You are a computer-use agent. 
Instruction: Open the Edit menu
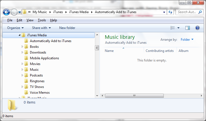coord(19,20)
